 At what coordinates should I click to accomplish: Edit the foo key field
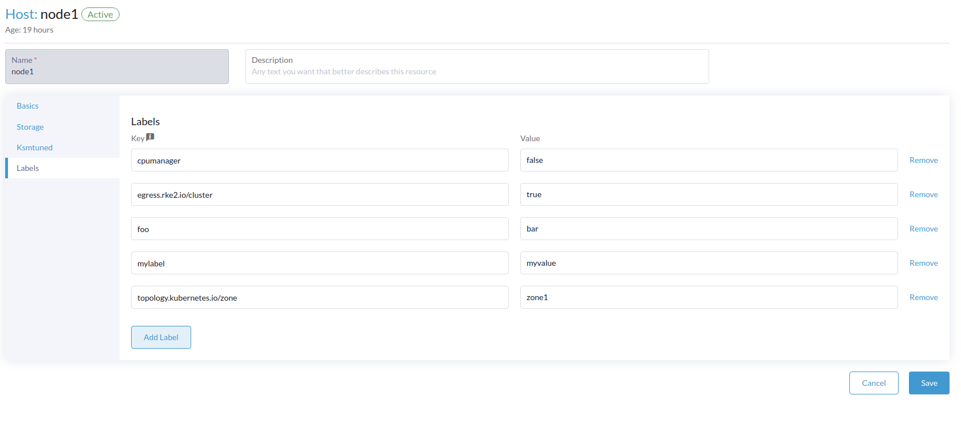click(319, 229)
